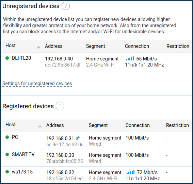Click green status dot for ws173-15
This screenshot has width=193, height=184.
coord(7,172)
